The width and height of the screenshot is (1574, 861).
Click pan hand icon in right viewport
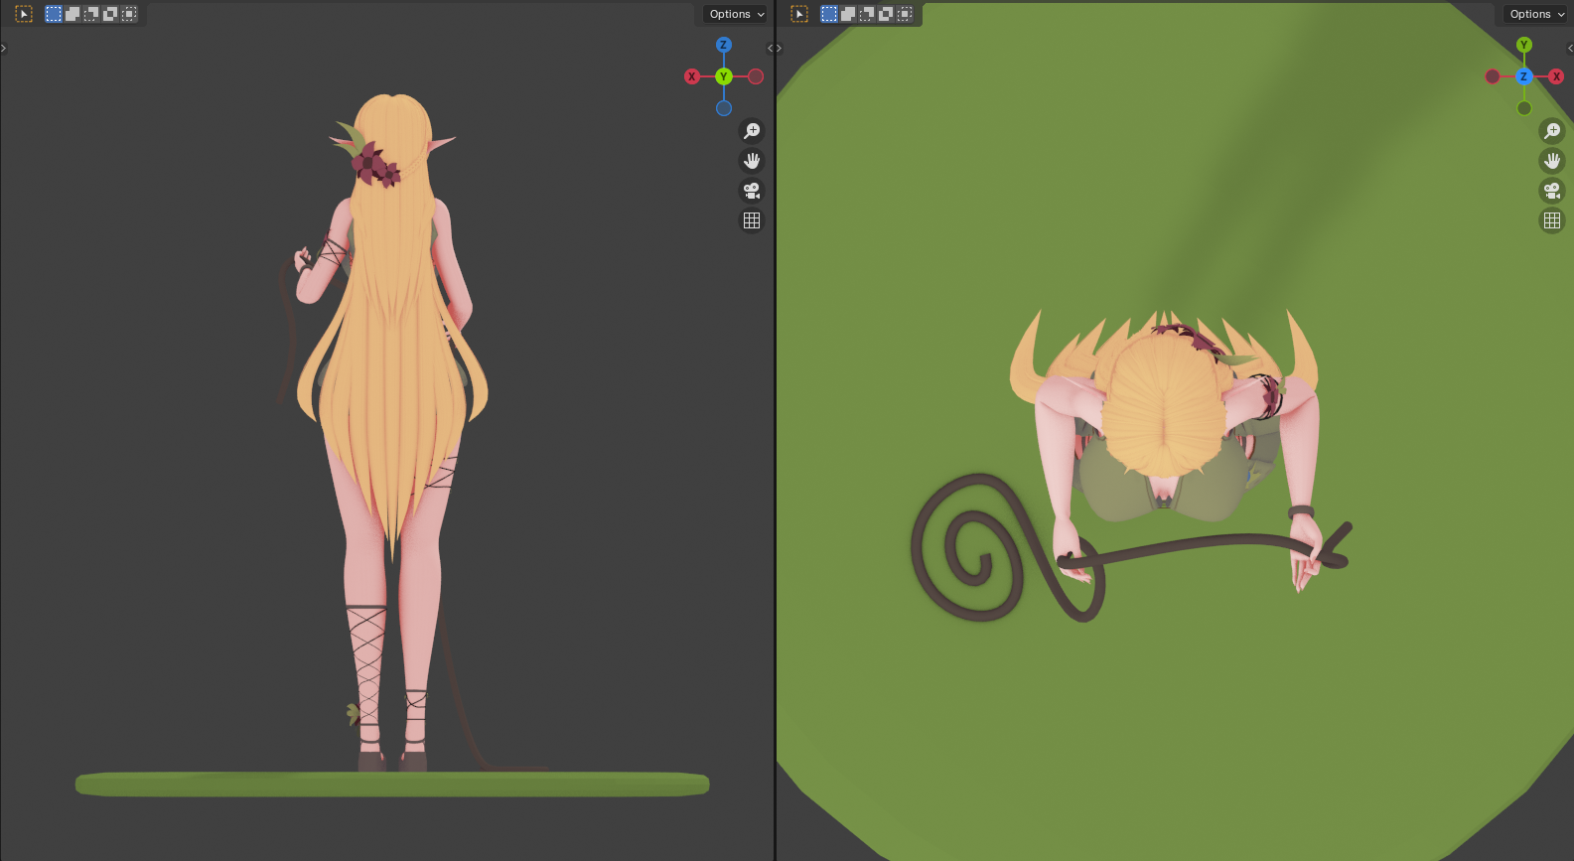[1551, 161]
